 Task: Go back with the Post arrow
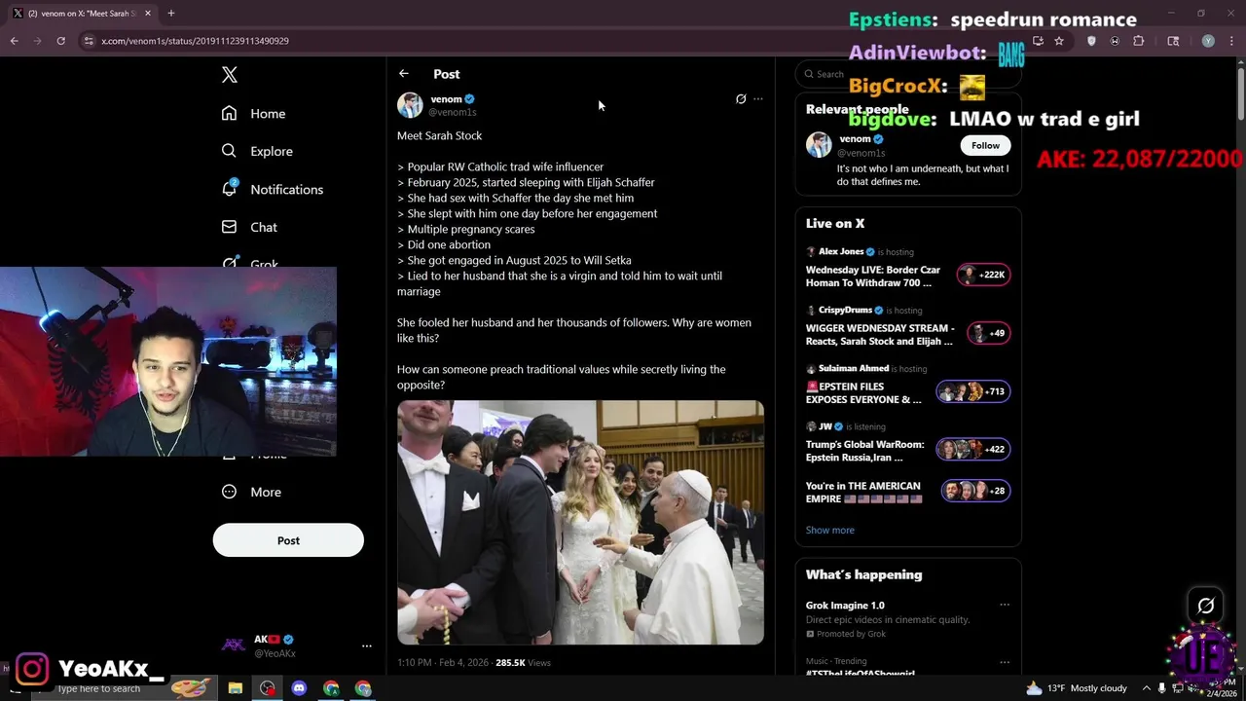click(404, 74)
